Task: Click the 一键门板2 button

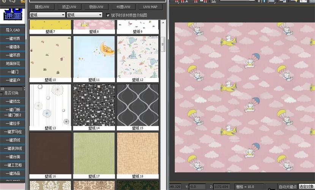Action: (x=13, y=115)
